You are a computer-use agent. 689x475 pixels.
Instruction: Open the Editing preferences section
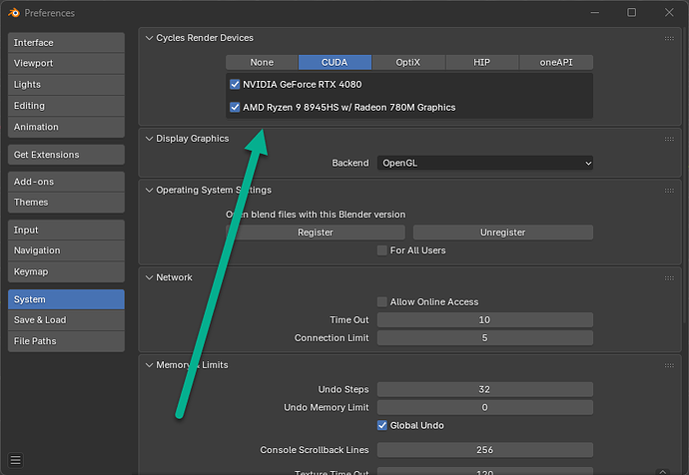click(x=66, y=106)
